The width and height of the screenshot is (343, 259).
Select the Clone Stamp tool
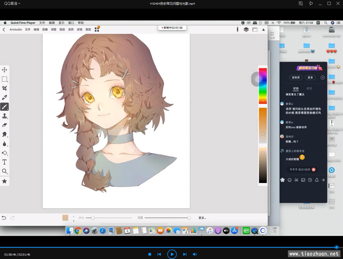click(4, 116)
